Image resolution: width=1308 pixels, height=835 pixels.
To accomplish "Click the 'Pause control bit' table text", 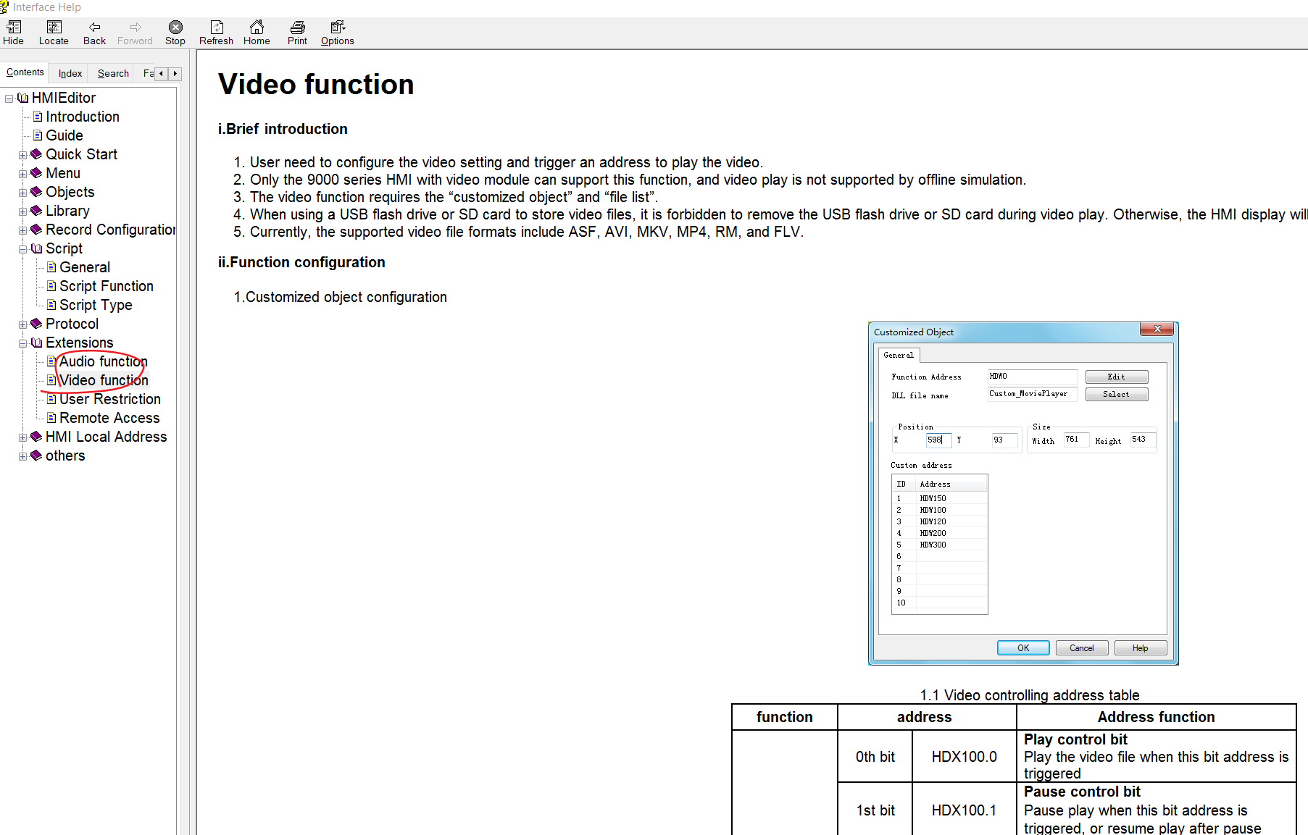I will [x=1082, y=792].
